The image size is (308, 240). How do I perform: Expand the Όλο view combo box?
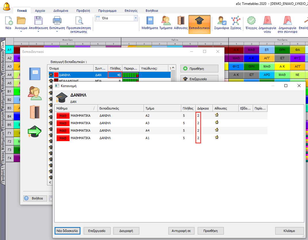point(136,18)
